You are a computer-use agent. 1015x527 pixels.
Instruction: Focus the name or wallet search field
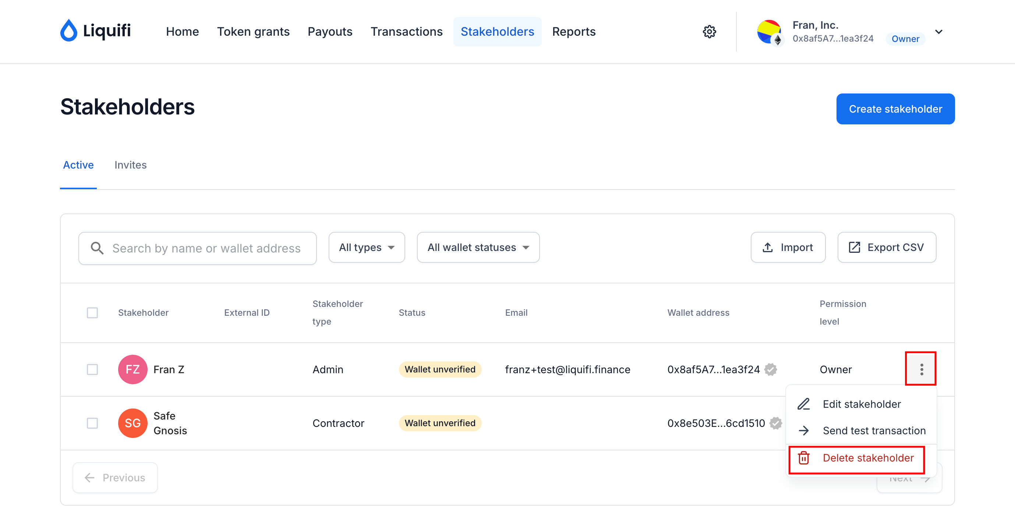pyautogui.click(x=197, y=248)
